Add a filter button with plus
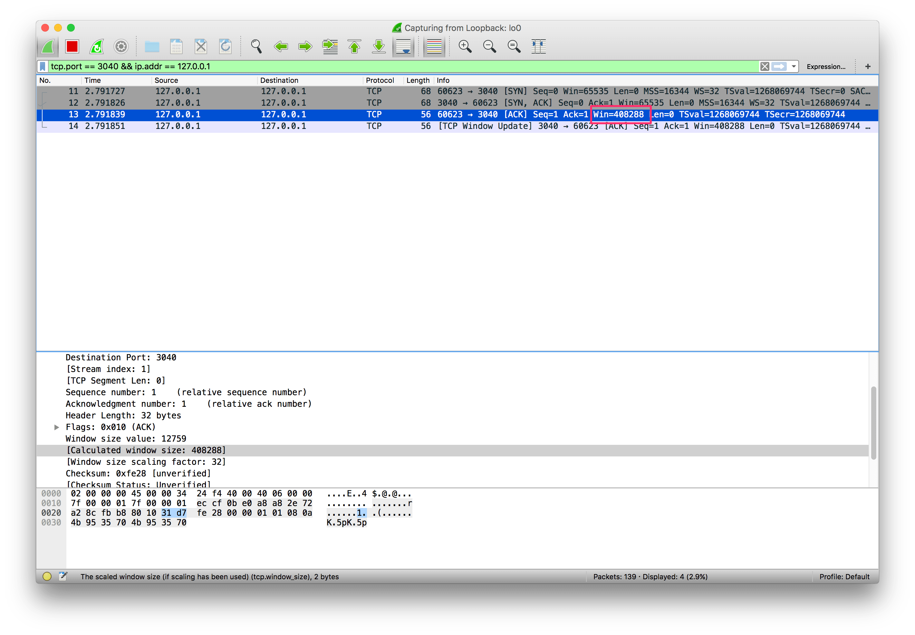Viewport: 915px width, 635px height. click(868, 66)
